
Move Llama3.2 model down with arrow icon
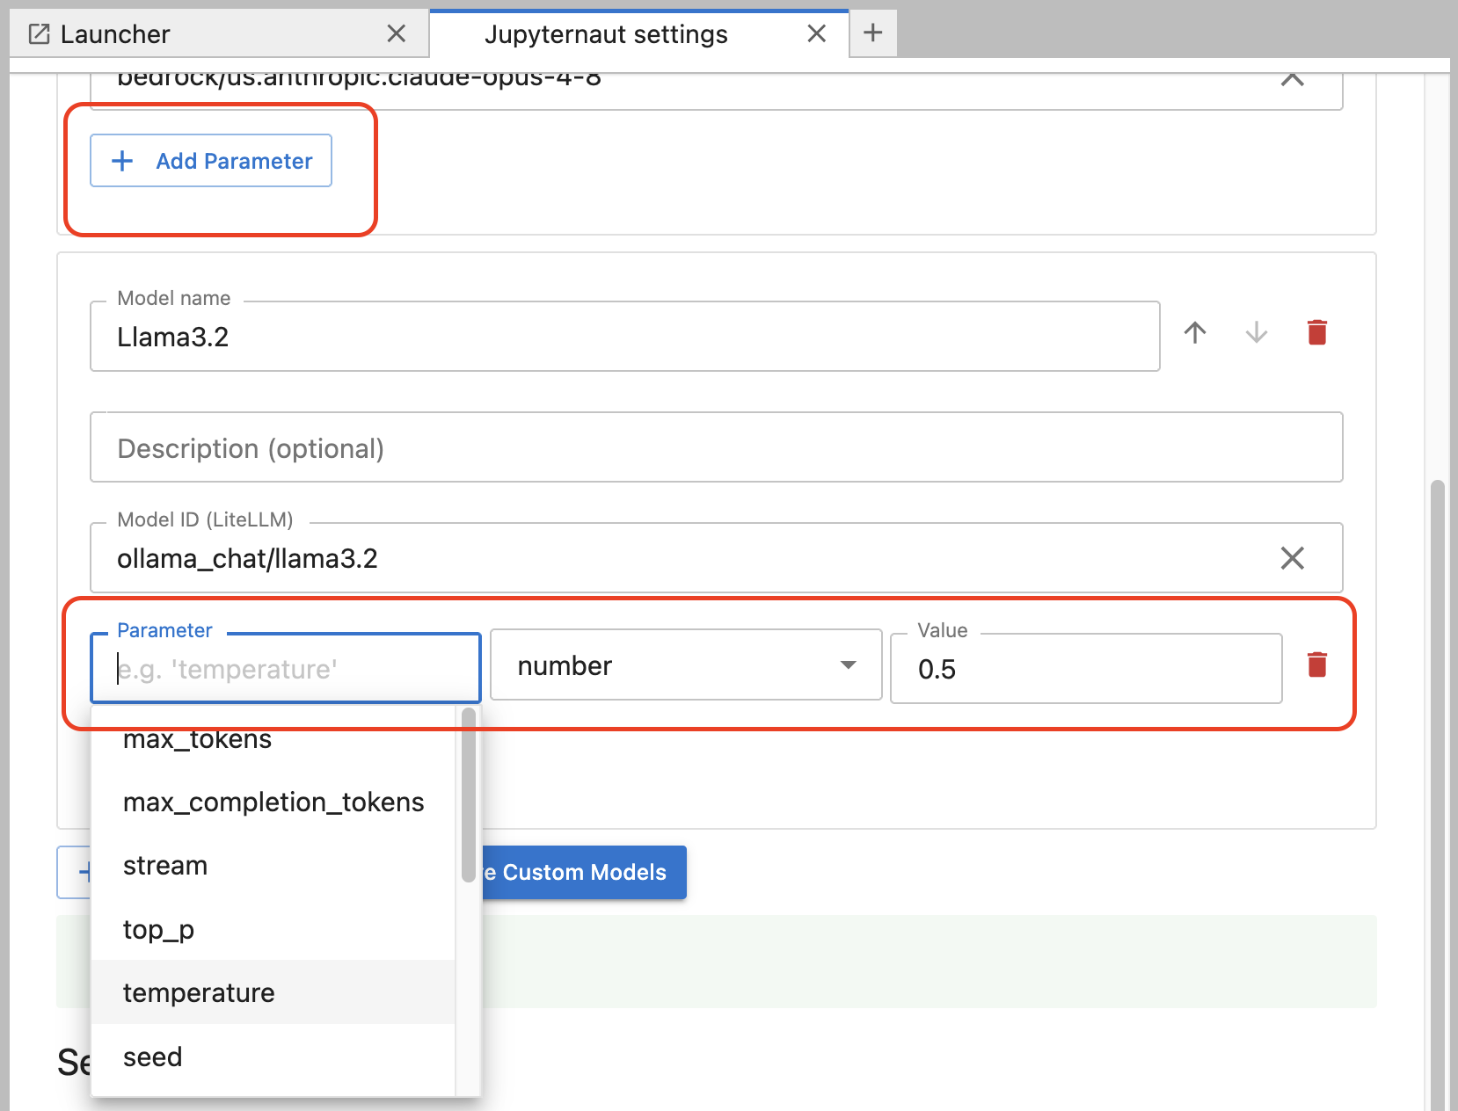click(1256, 332)
